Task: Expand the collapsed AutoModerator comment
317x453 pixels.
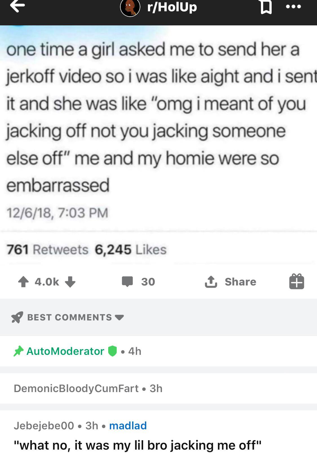Action: tap(158, 351)
